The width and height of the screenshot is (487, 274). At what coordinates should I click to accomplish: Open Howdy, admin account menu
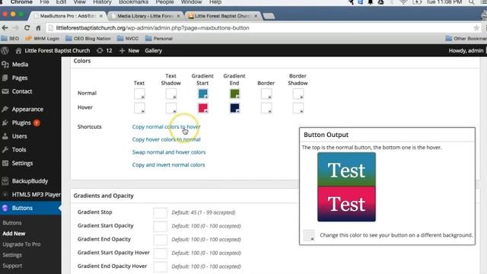click(466, 50)
